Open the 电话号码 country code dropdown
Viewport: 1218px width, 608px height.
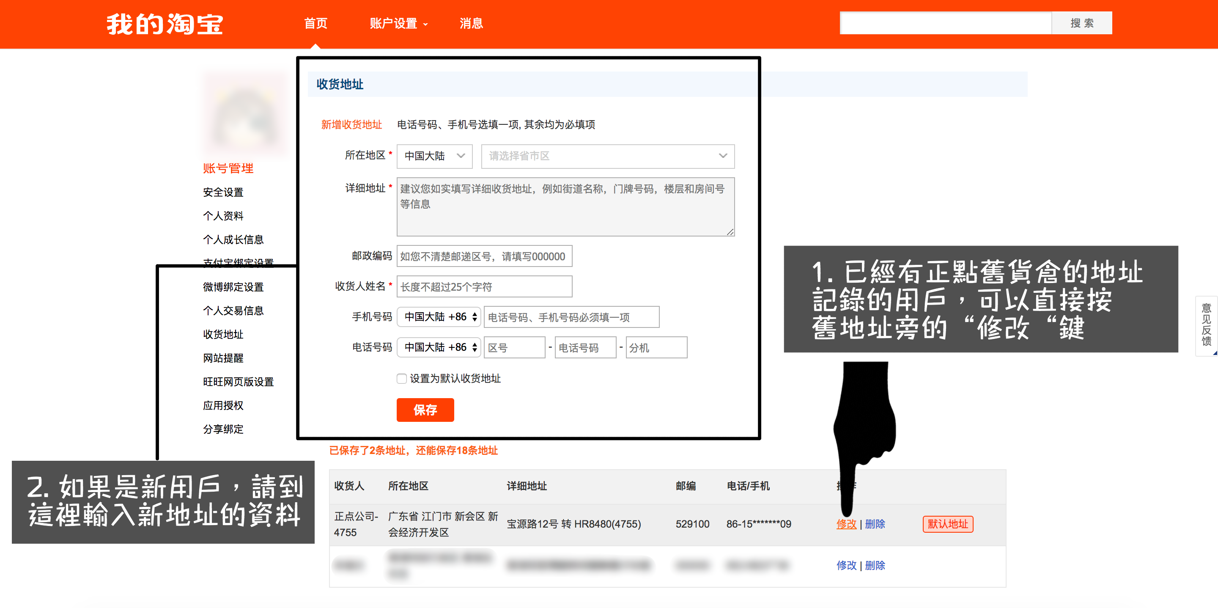pos(439,347)
